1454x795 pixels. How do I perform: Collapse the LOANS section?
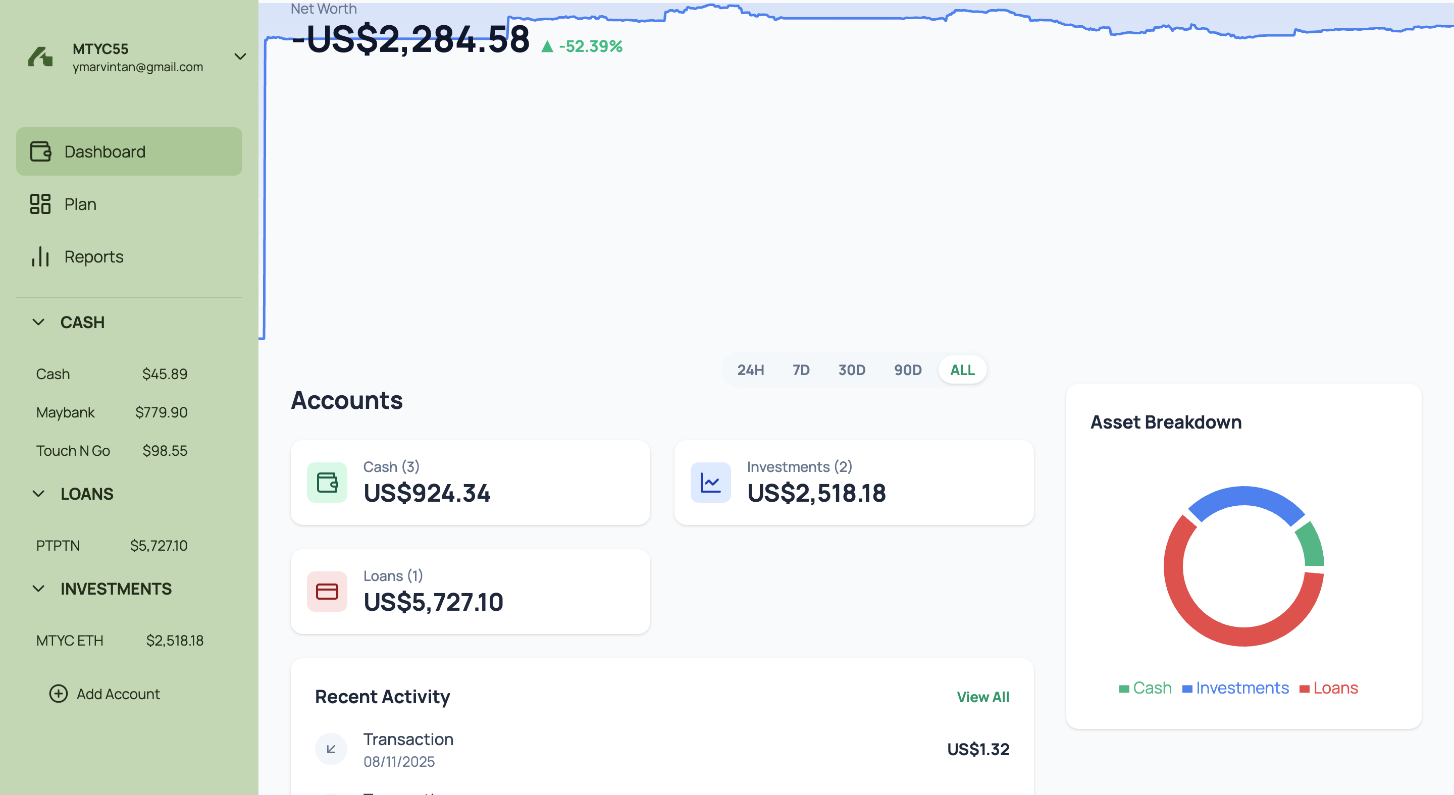tap(38, 494)
